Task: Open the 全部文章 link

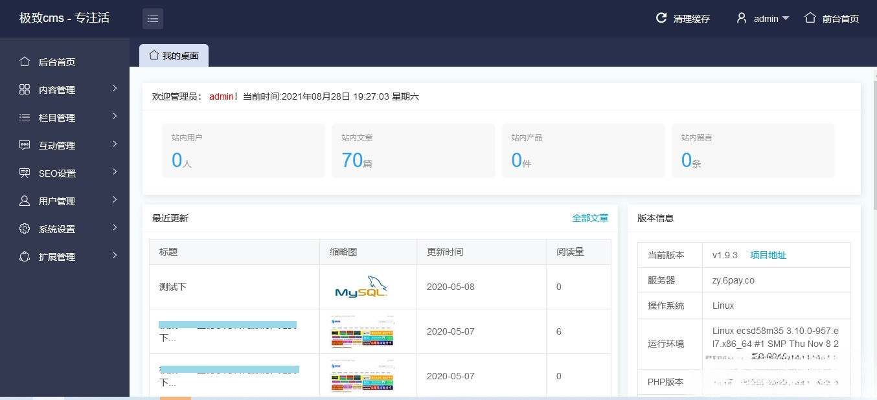Action: tap(590, 218)
